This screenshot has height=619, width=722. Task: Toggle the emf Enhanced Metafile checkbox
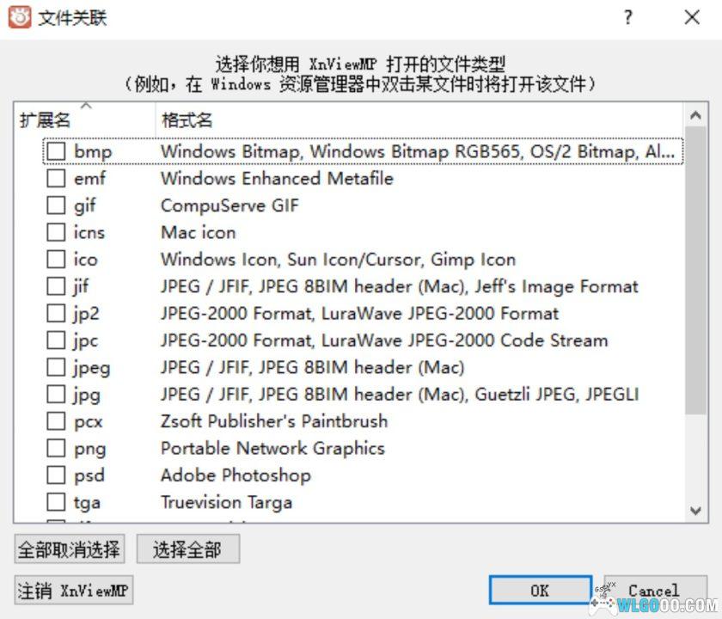pyautogui.click(x=57, y=178)
